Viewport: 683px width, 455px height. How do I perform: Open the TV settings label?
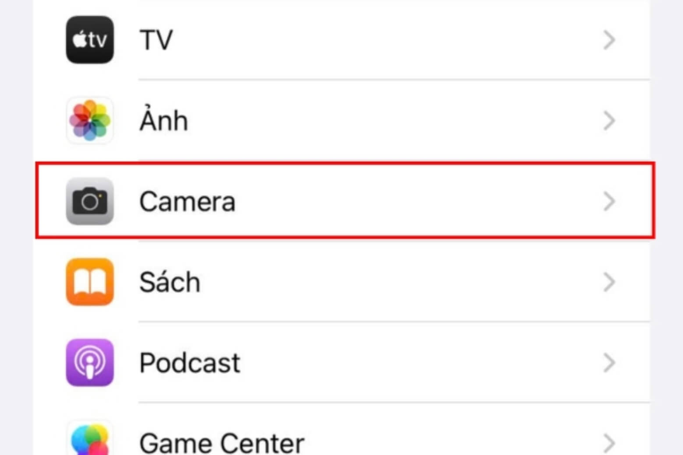click(156, 40)
